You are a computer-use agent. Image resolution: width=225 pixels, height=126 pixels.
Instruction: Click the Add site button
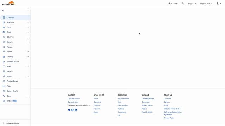(x=173, y=3)
